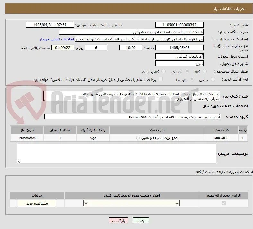Click the deadline date field 1405/05/06
Screen dimensions: 253x229
[179, 48]
